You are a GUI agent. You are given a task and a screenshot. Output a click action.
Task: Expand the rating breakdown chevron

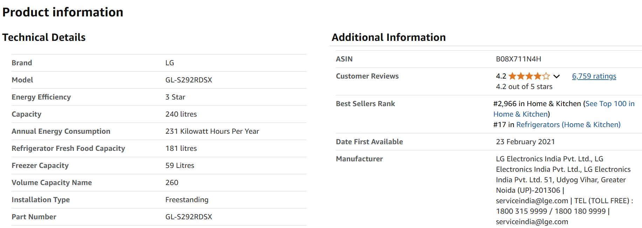557,76
